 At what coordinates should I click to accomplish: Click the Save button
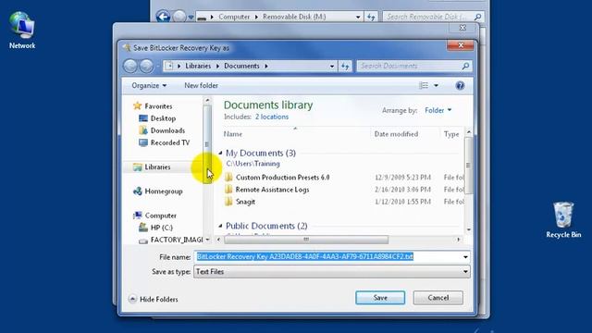point(380,298)
